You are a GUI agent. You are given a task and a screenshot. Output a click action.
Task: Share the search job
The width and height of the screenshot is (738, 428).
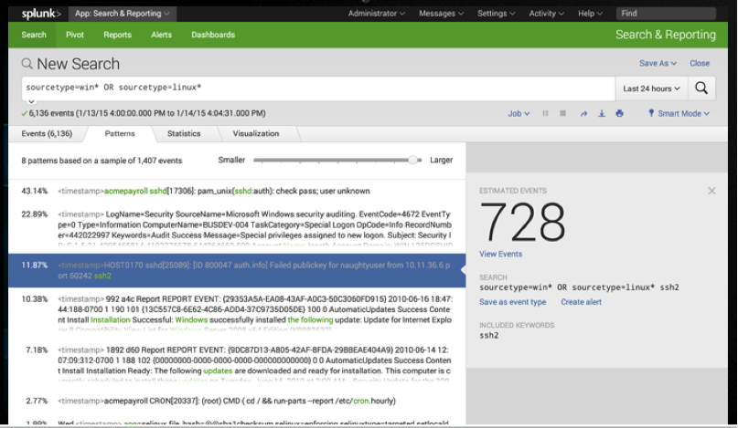tap(583, 114)
